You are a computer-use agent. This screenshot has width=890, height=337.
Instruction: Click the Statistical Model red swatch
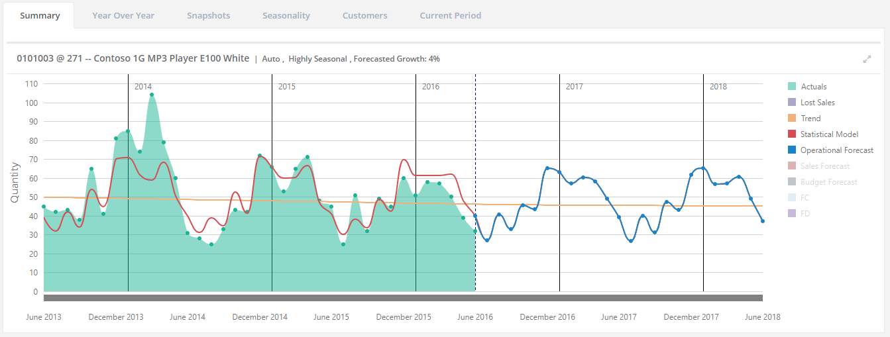pyautogui.click(x=791, y=134)
